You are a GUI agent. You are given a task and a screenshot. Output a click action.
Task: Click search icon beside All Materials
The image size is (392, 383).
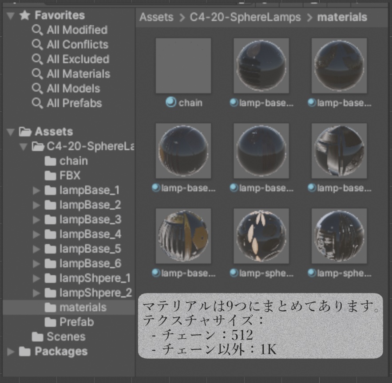tap(37, 74)
